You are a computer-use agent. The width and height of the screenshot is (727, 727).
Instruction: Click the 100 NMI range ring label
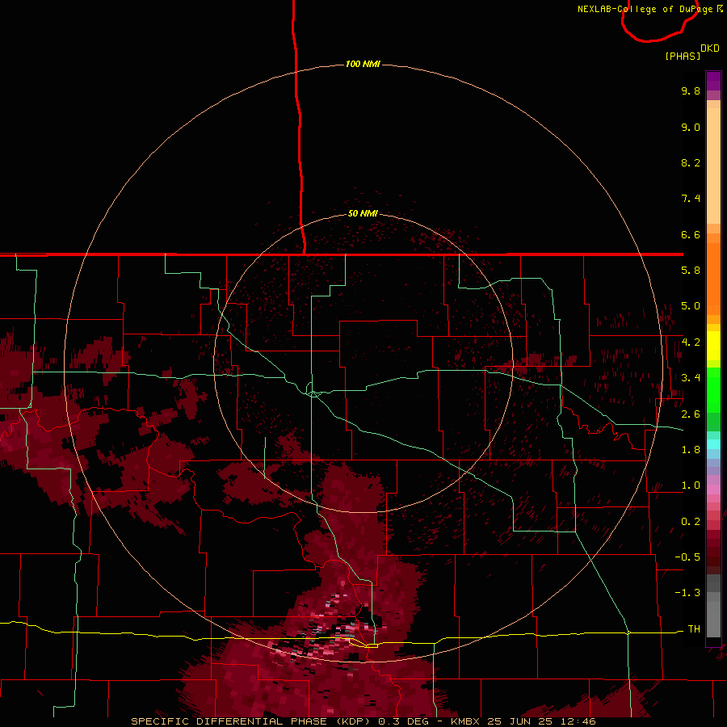[363, 64]
